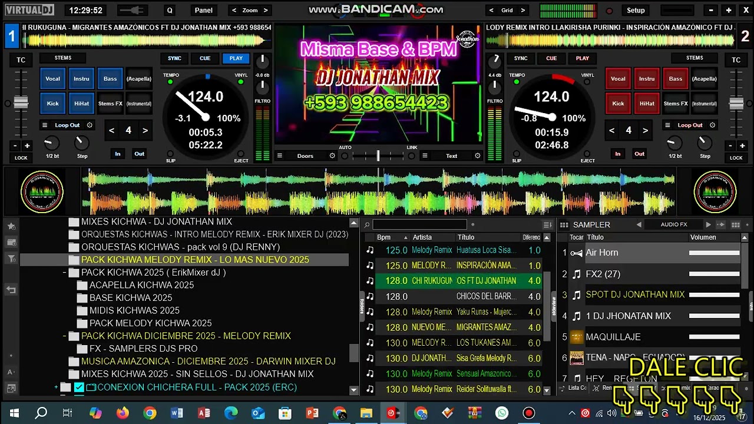Image resolution: width=754 pixels, height=424 pixels.
Task: Set loop Out point on deck 1
Action: [139, 154]
